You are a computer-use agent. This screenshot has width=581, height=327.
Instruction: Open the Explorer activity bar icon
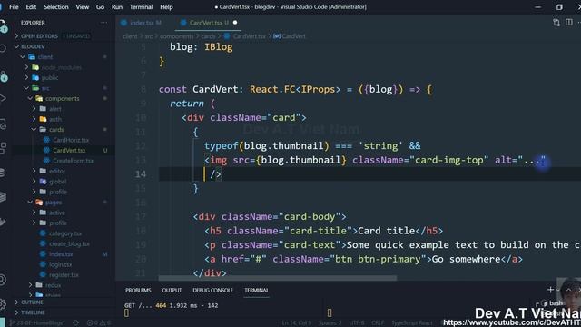[x=3, y=26]
